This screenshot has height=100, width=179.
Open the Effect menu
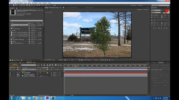click(x=29, y=3)
